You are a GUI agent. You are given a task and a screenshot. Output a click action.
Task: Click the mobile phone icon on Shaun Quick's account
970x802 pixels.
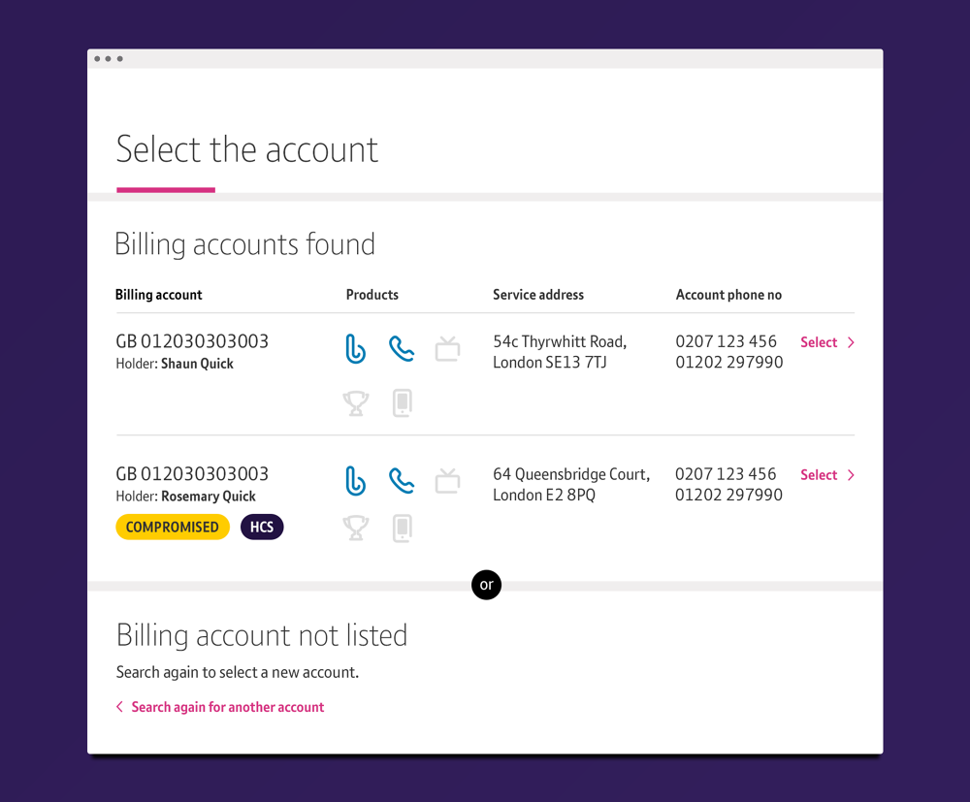tap(402, 402)
